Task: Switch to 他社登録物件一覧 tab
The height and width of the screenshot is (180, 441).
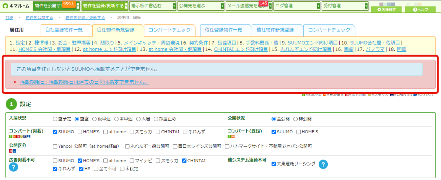Action: point(223,30)
